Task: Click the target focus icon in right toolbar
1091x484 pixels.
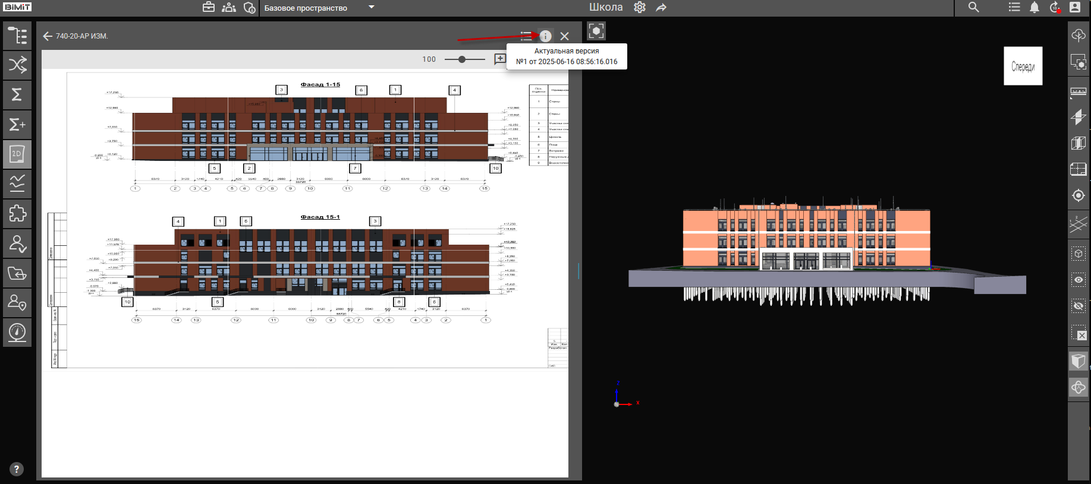Action: click(x=1078, y=195)
